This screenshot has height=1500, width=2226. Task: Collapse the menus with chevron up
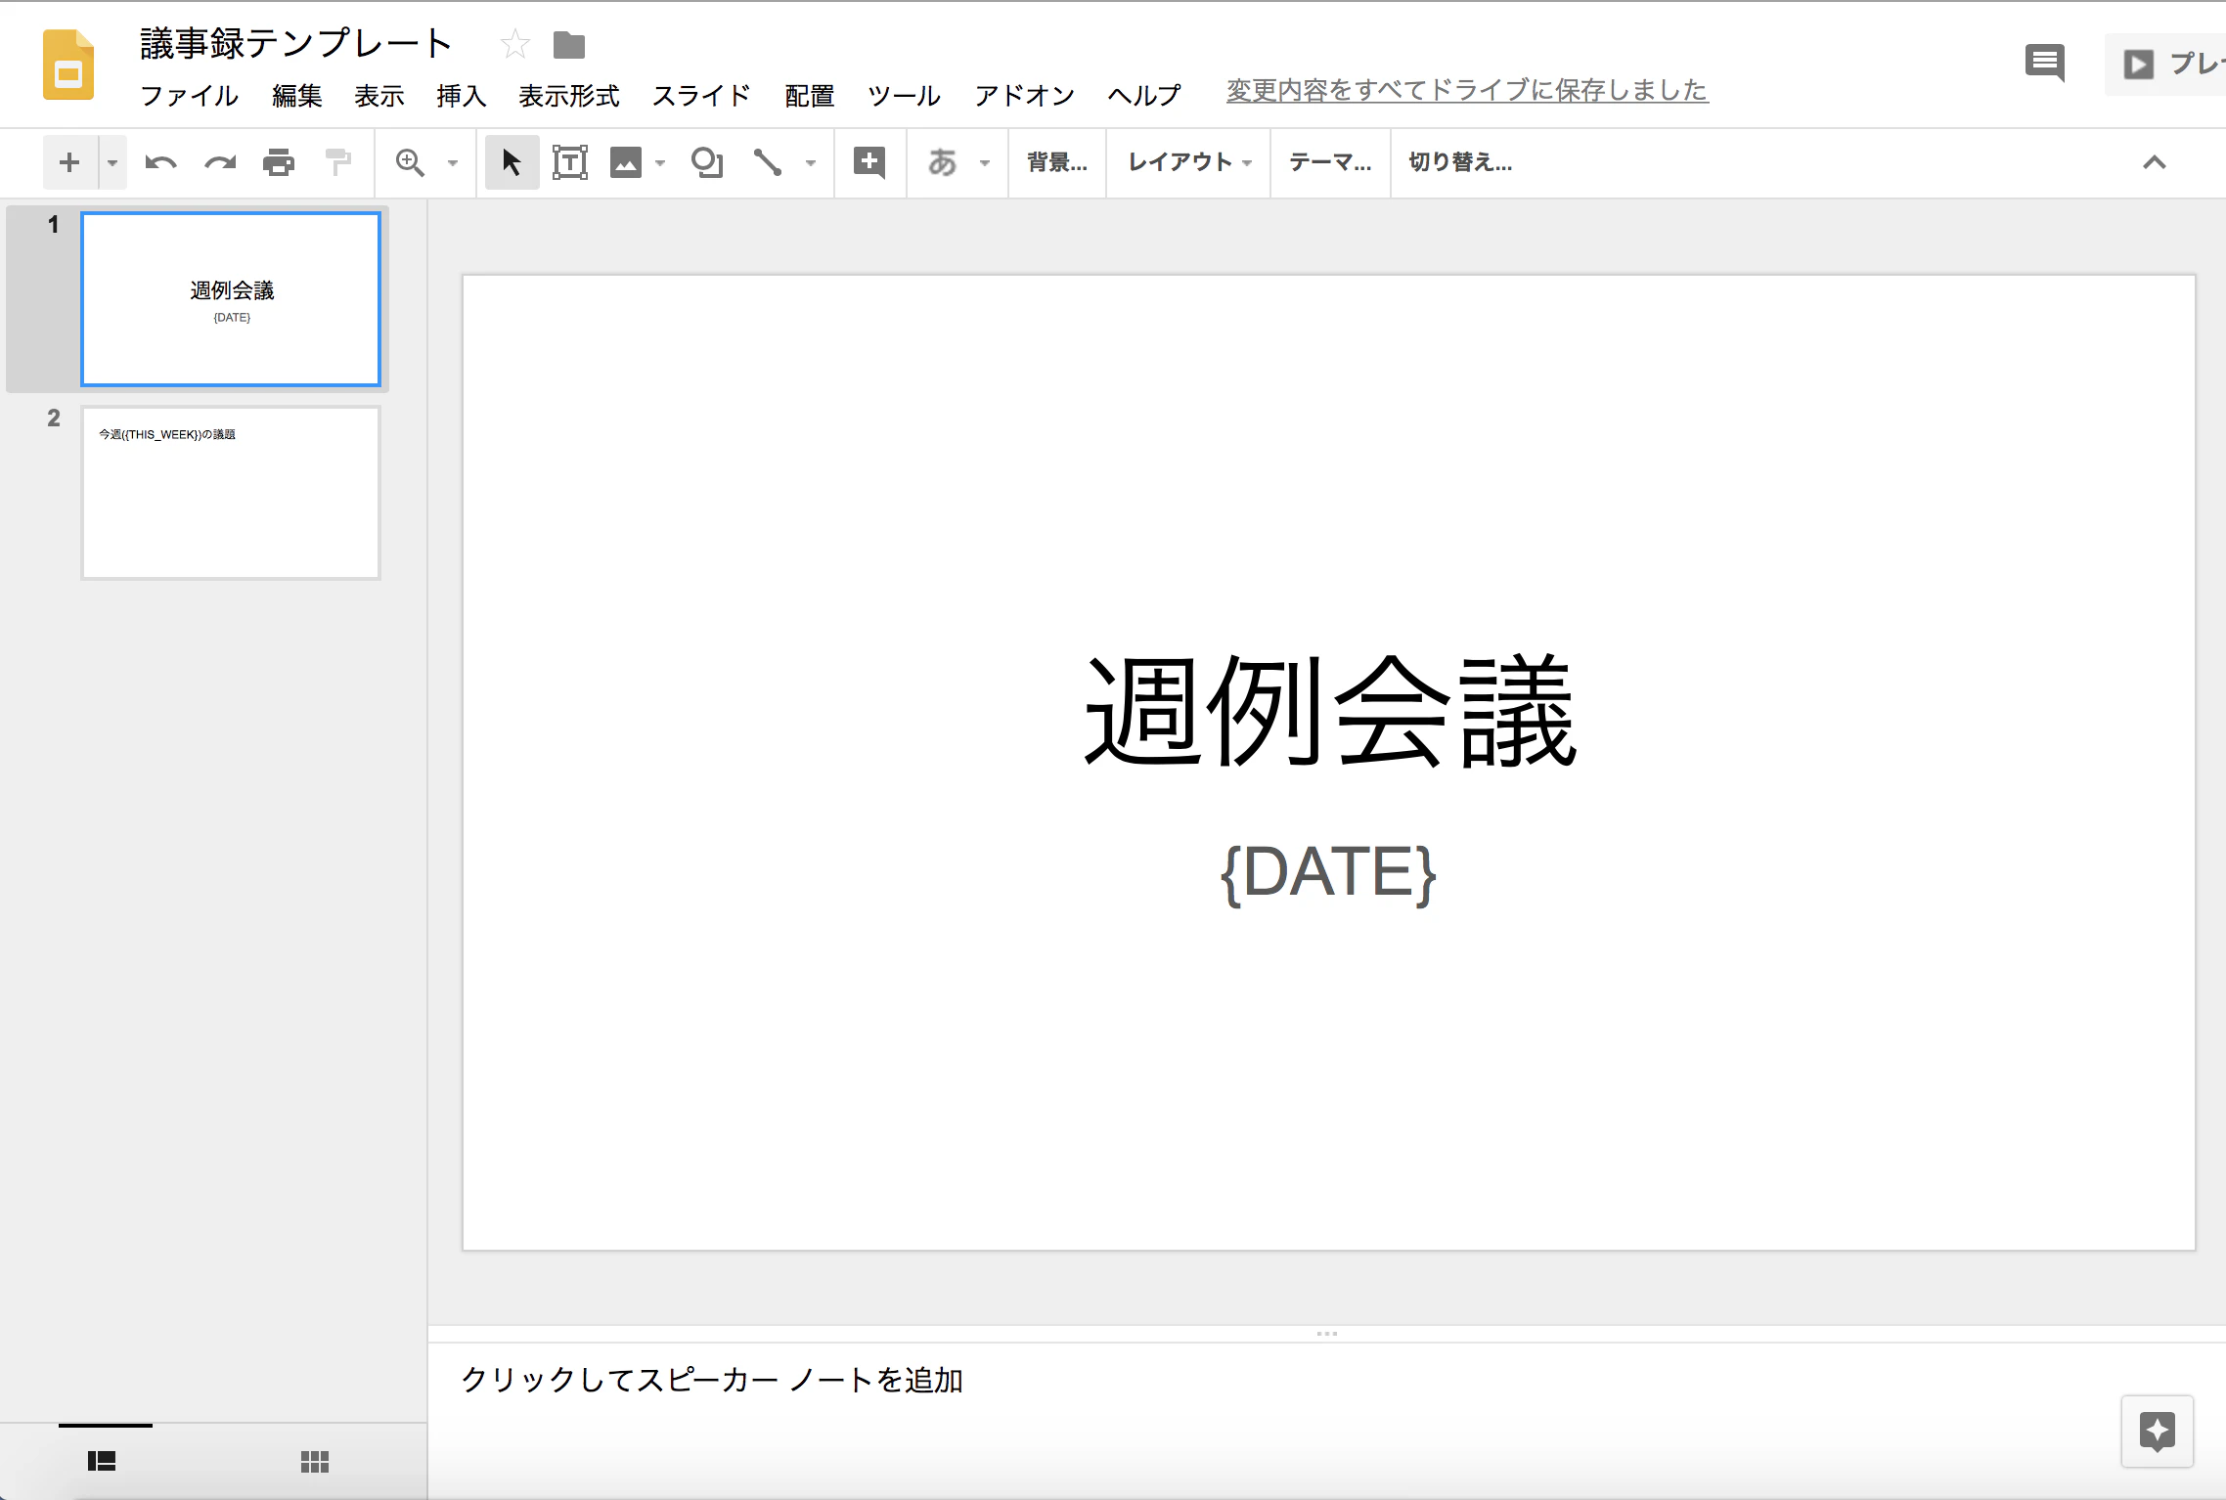2155,162
